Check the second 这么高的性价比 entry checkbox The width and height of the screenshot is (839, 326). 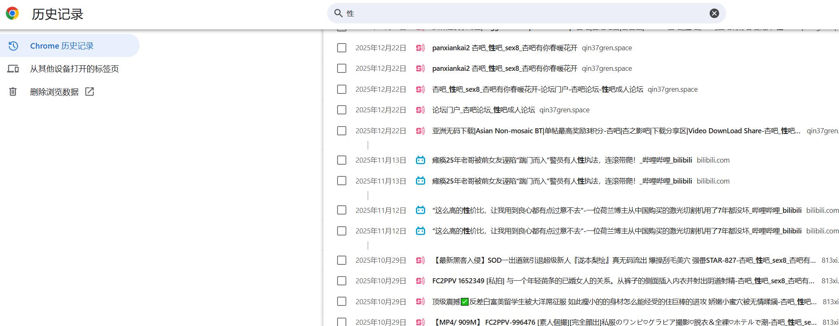[x=342, y=231]
